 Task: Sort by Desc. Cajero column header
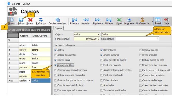(41, 36)
